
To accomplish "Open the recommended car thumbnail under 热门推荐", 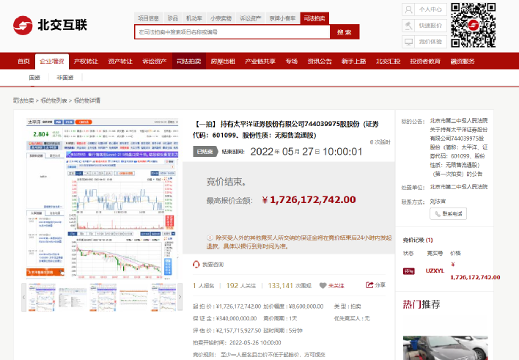I will (x=446, y=348).
